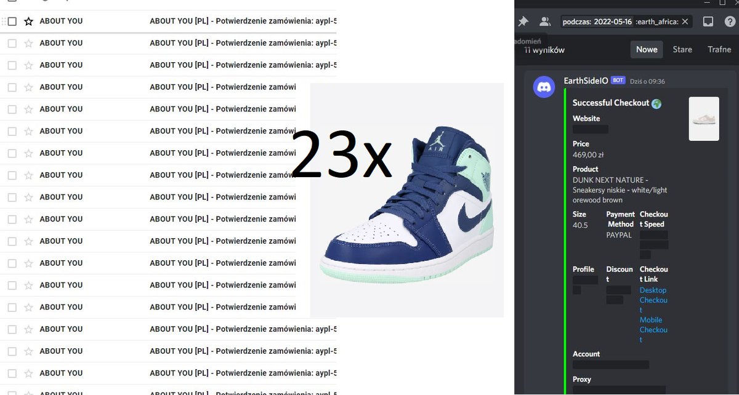This screenshot has width=739, height=395.
Task: Click the size value 40.5
Action: 580,225
